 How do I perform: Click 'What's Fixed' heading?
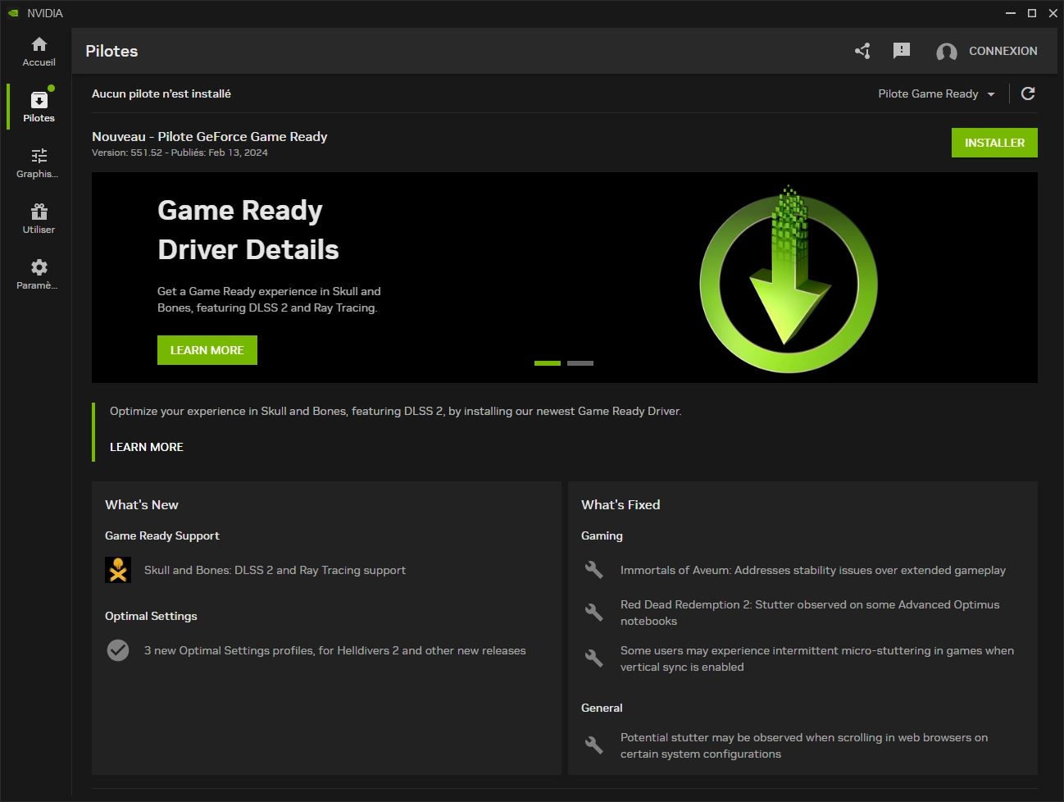(621, 504)
